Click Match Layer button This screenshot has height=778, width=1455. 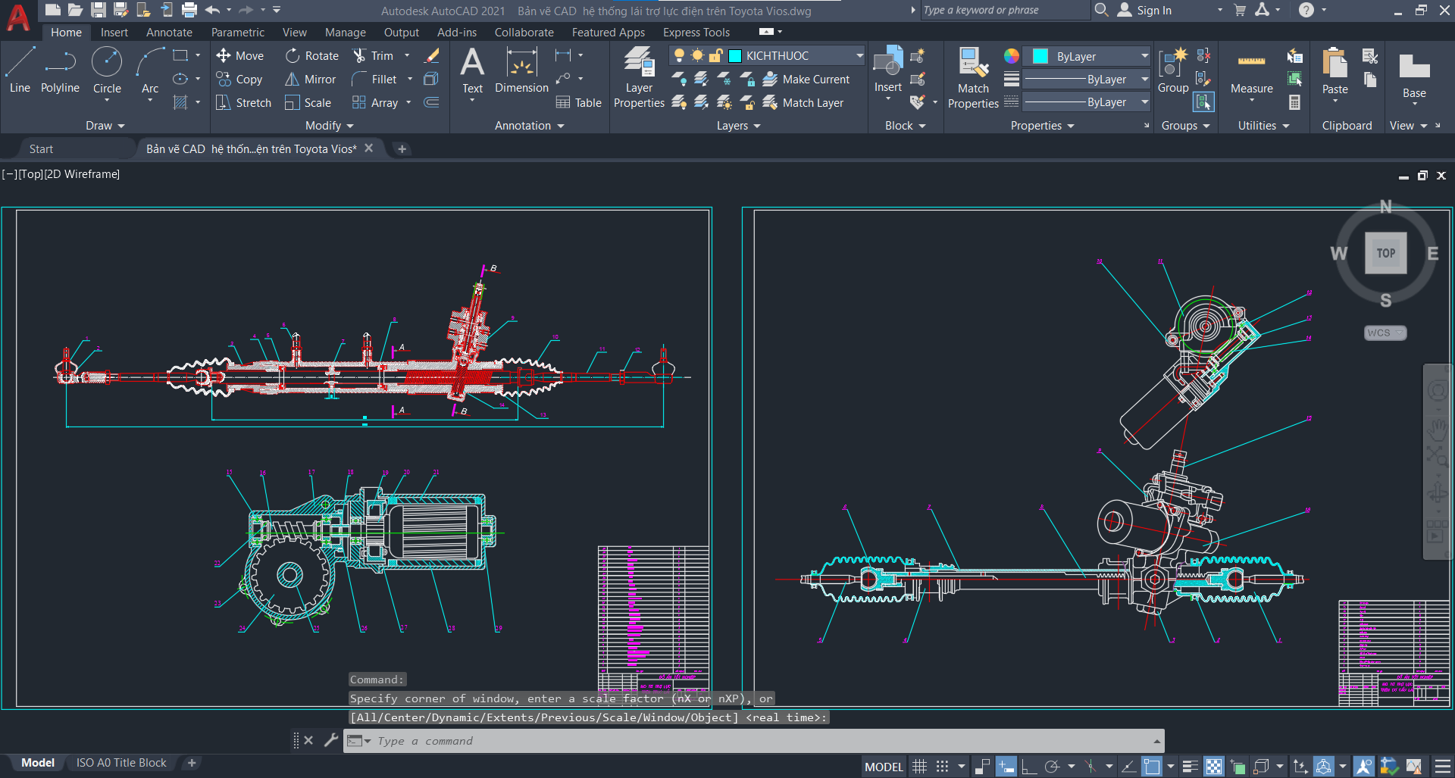[x=803, y=102]
